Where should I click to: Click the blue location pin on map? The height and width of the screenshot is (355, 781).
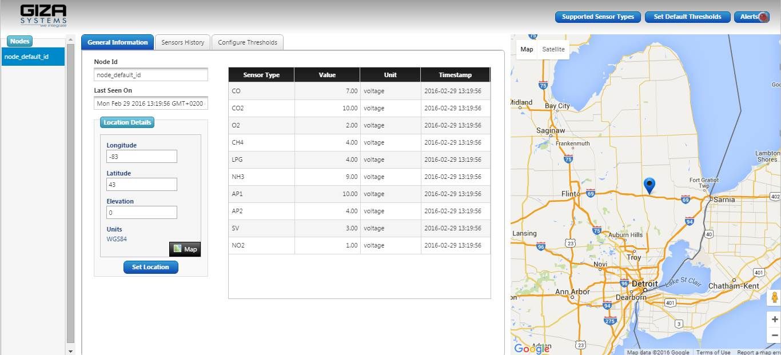[x=649, y=185]
